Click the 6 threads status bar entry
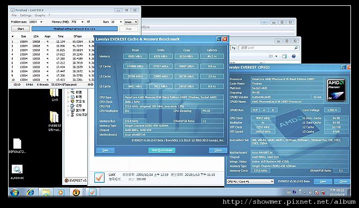Viewport: 359px width, 208px height. [43, 84]
